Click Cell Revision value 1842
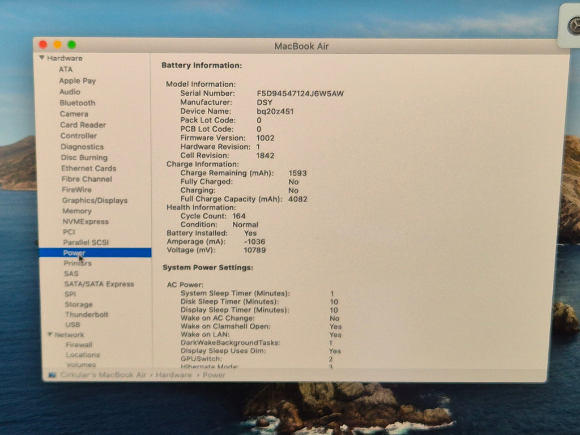 click(265, 156)
